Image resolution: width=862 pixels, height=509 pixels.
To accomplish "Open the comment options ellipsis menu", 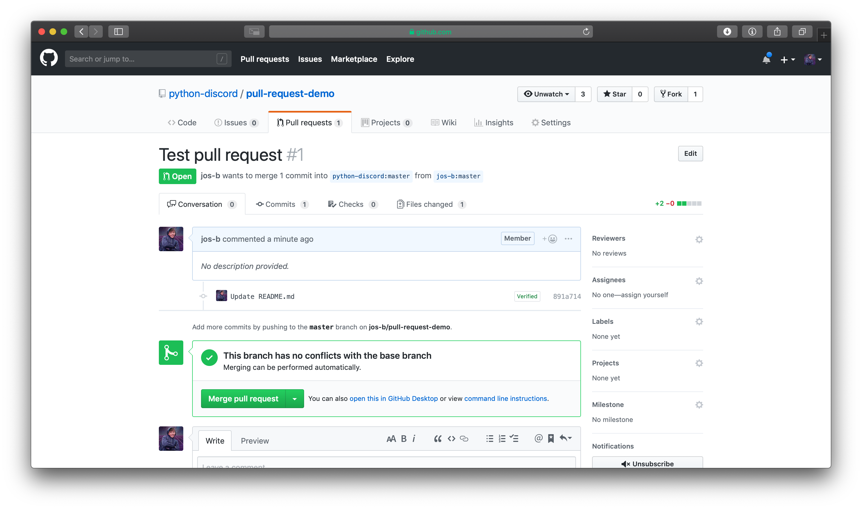I will pos(568,239).
